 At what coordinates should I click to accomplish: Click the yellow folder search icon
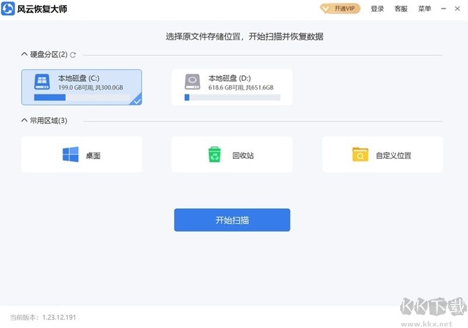click(360, 154)
